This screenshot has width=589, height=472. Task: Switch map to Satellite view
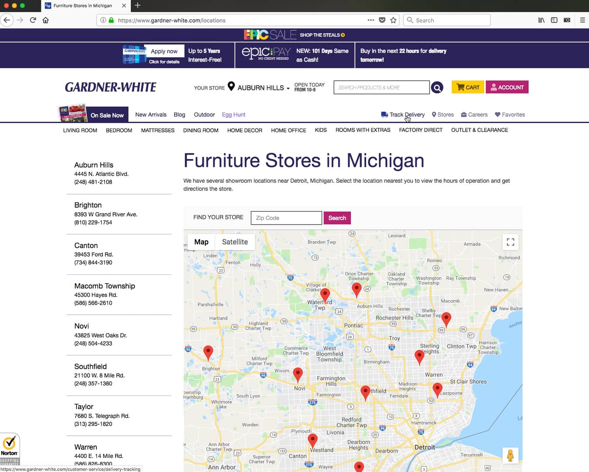235,242
